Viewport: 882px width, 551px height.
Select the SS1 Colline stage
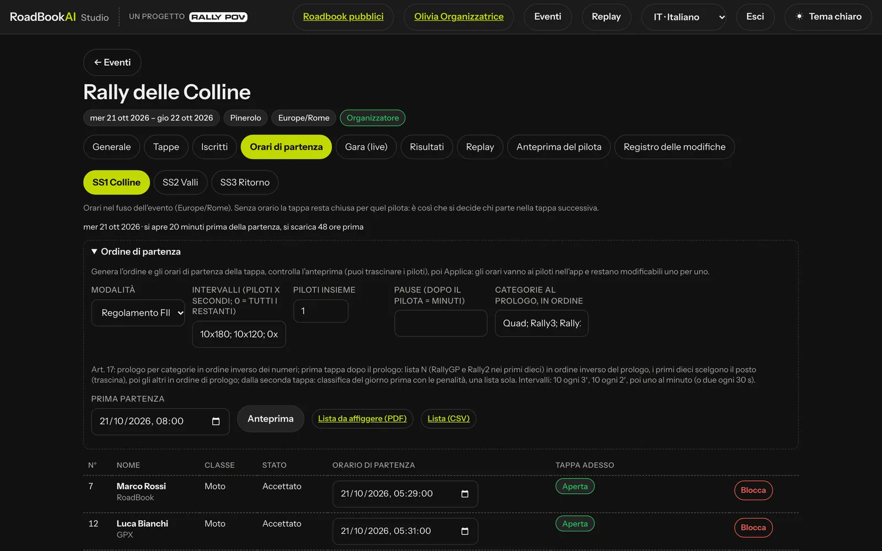coord(116,182)
